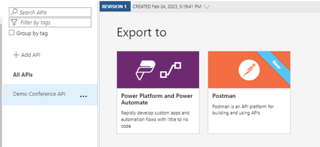Click the 'Rapidly develop custom apps' description

[x=155, y=119]
